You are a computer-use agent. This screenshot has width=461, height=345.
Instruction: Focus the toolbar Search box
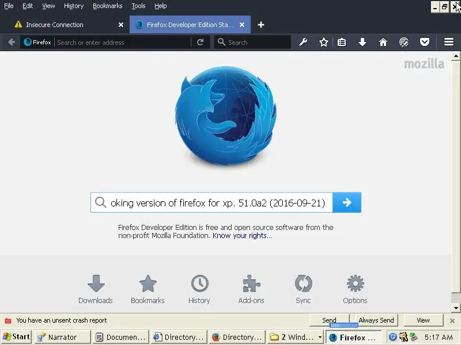click(x=253, y=42)
